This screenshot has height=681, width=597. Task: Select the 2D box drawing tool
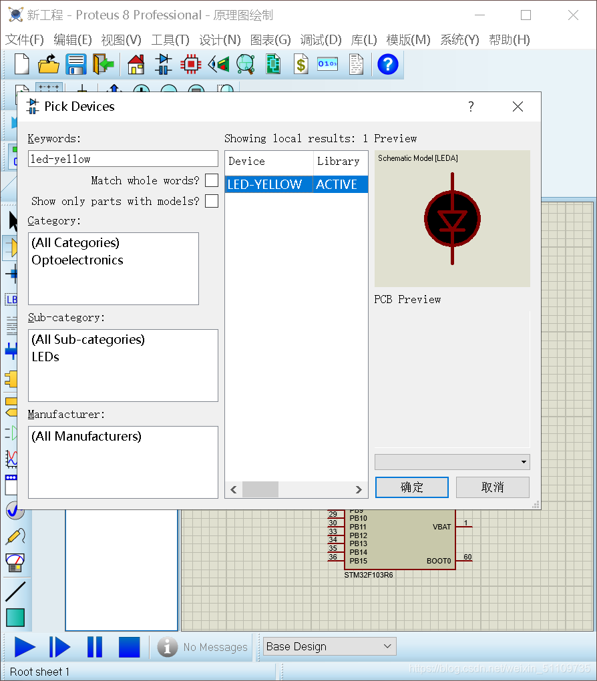[15, 618]
